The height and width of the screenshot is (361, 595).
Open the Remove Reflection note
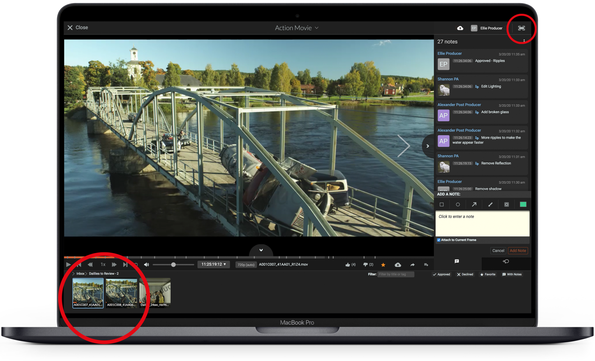tap(482, 163)
